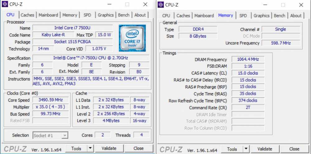The width and height of the screenshot is (311, 154).
Task: Open Mainboard tab in left CPU-Z window
Action: (x=49, y=15)
